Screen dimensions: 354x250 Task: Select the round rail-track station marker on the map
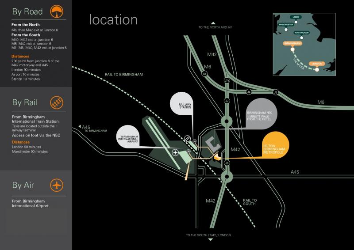pos(187,138)
